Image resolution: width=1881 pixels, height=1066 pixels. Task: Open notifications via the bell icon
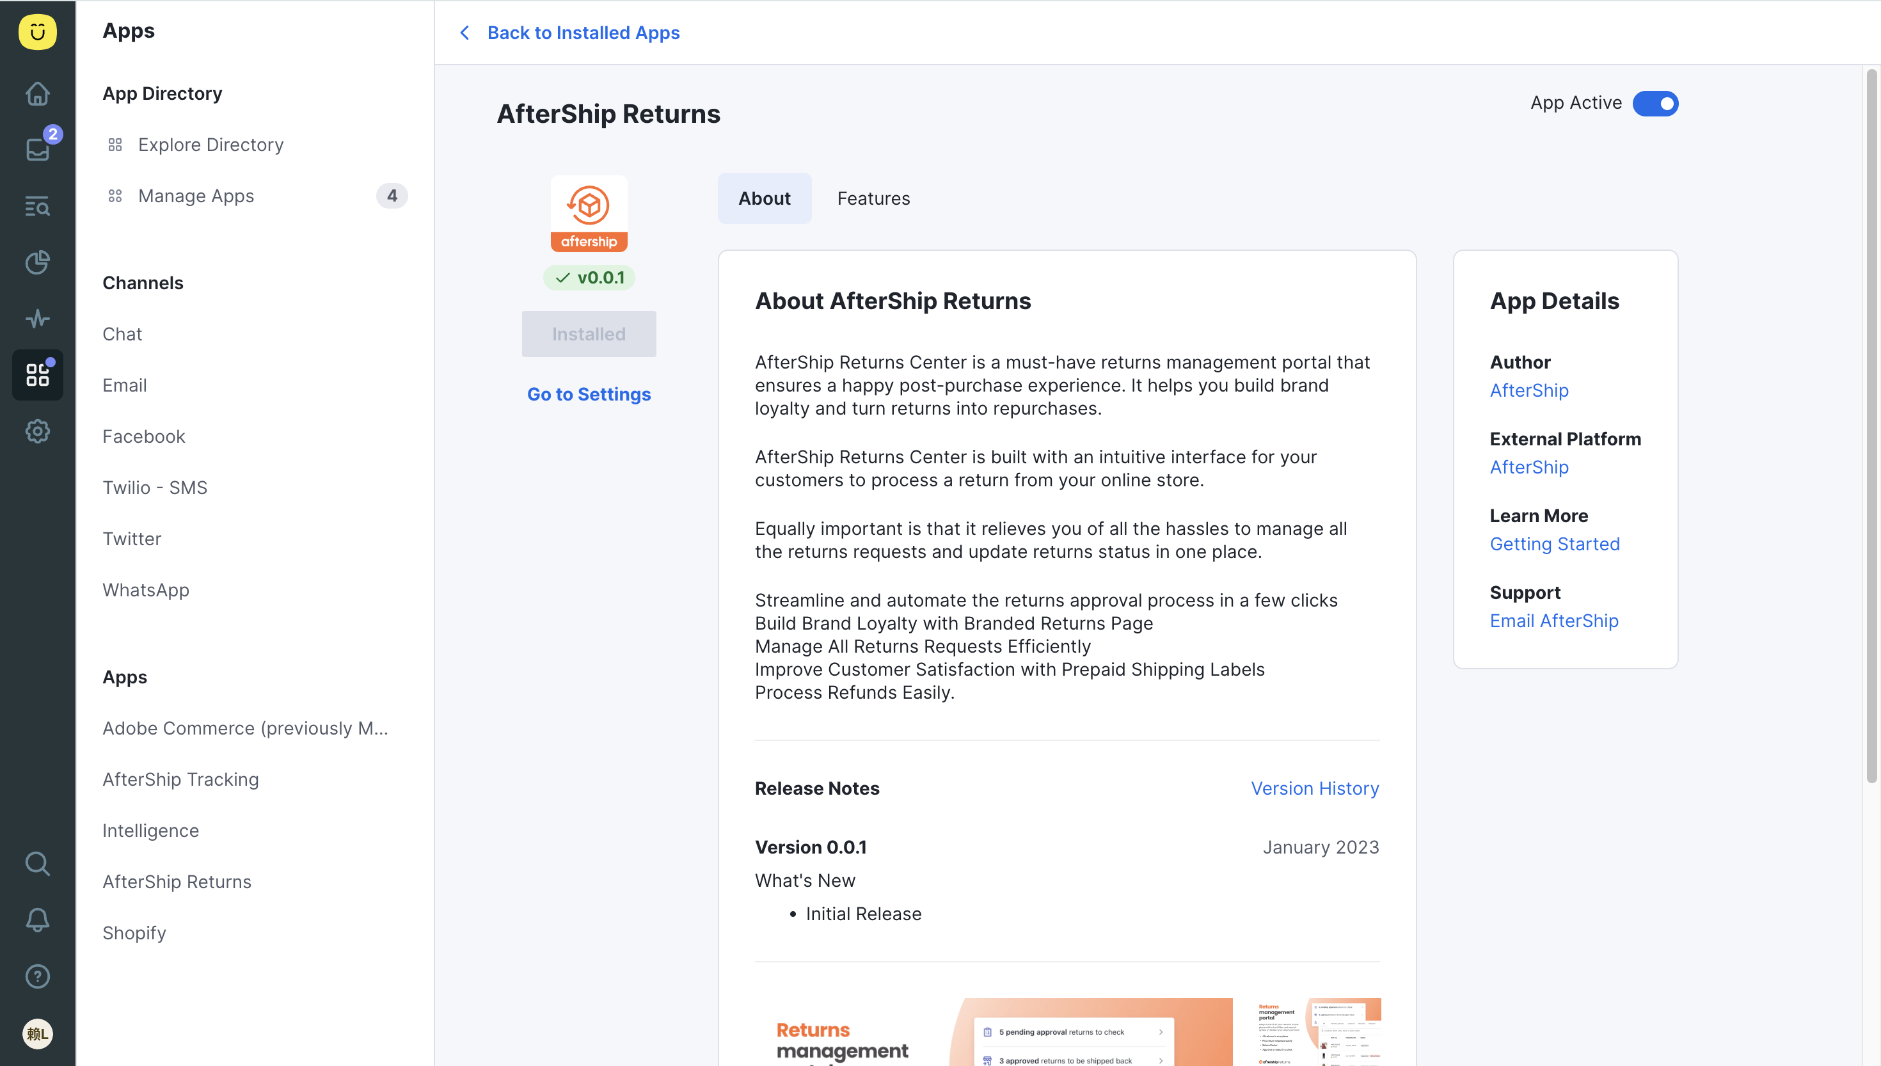click(37, 919)
